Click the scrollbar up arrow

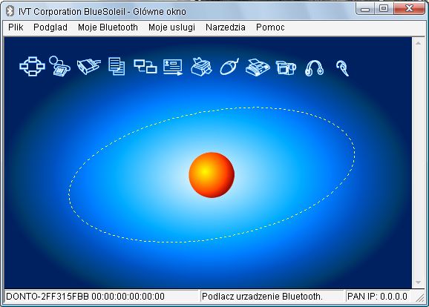pos(418,43)
